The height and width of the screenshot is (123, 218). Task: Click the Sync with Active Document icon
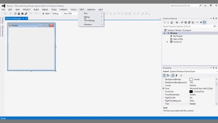click(x=182, y=23)
